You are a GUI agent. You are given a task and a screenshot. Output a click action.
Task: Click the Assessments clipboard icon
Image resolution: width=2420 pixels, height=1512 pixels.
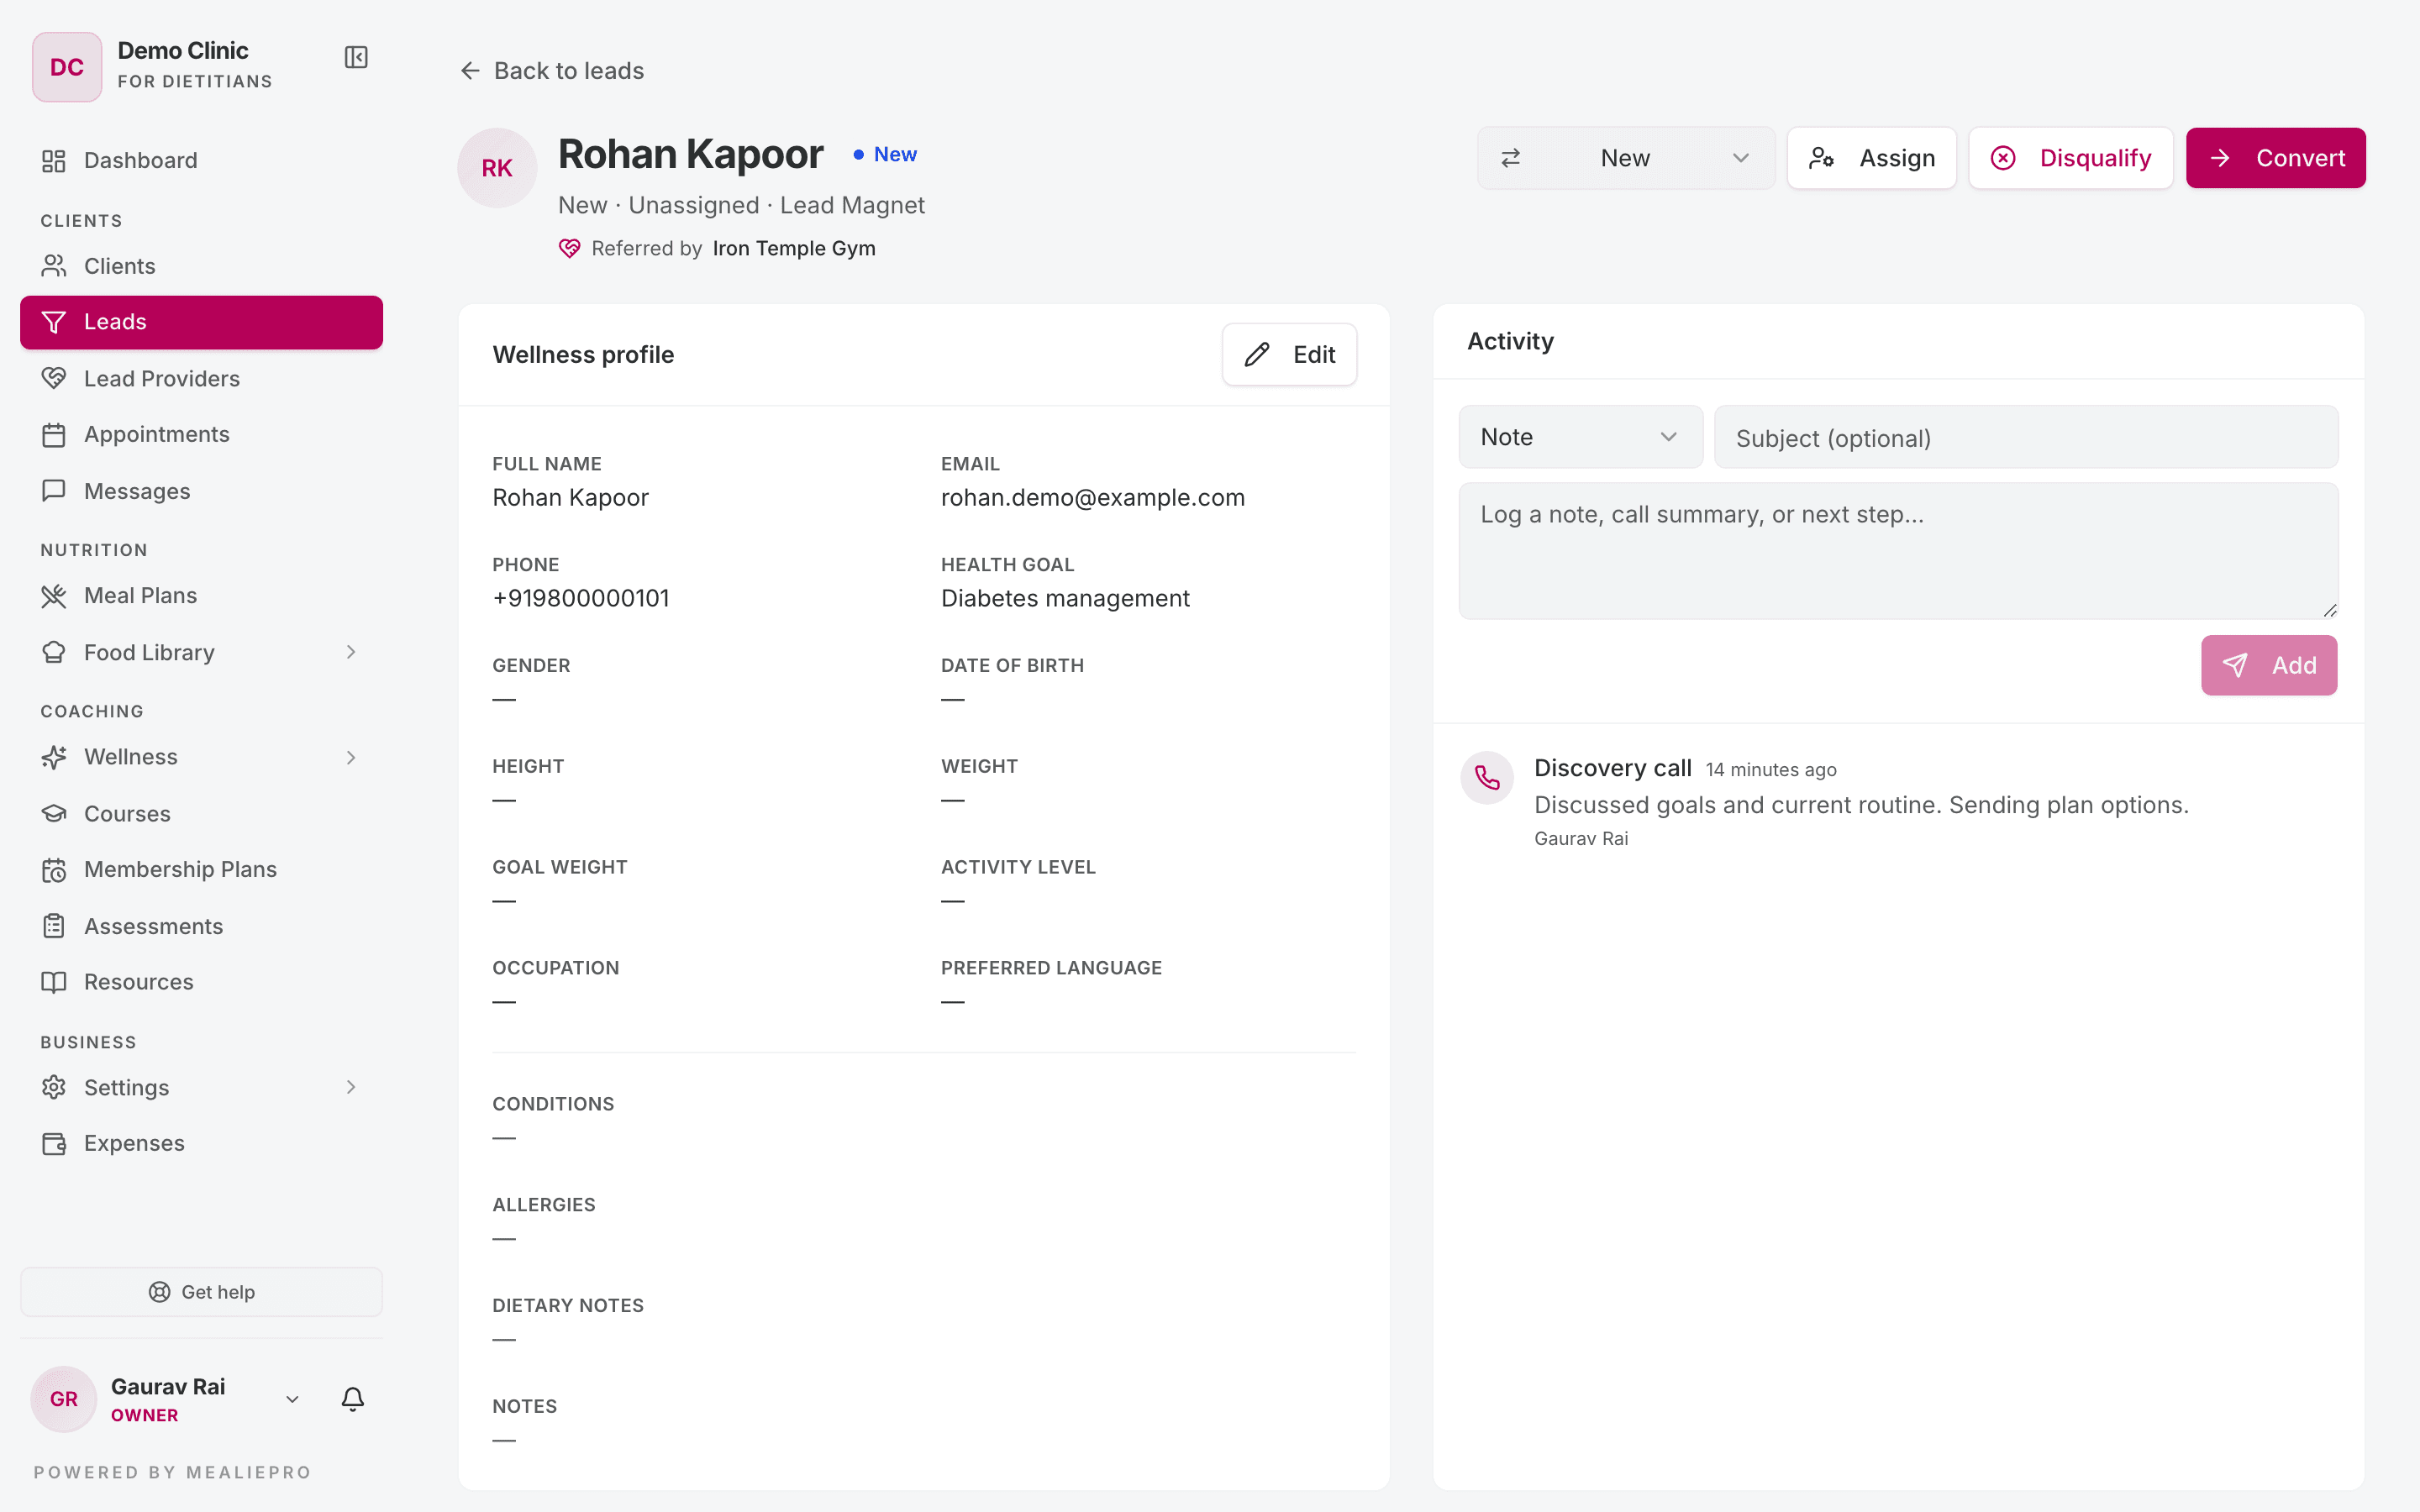point(54,926)
